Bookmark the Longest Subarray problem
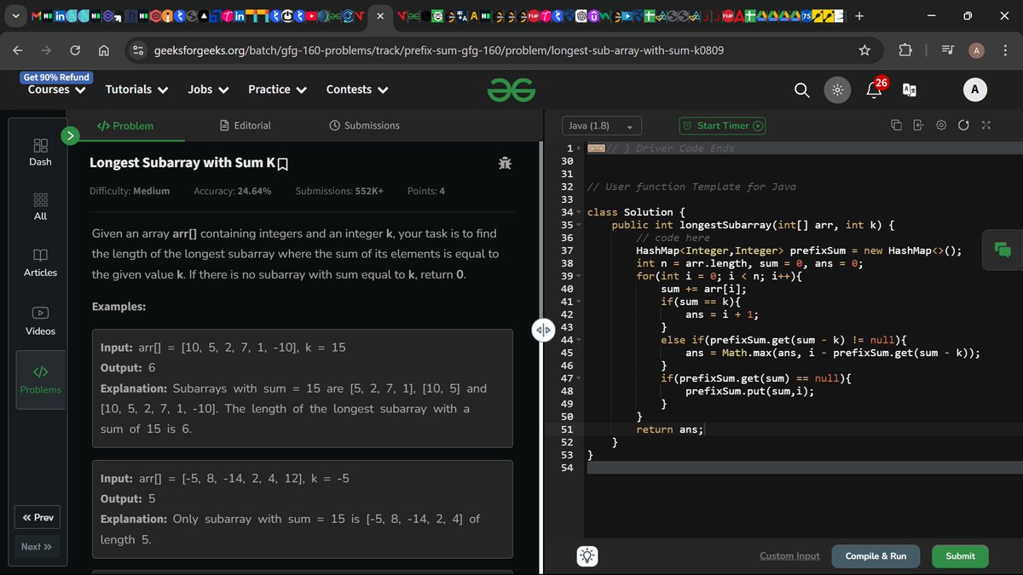1023x575 pixels. point(283,164)
